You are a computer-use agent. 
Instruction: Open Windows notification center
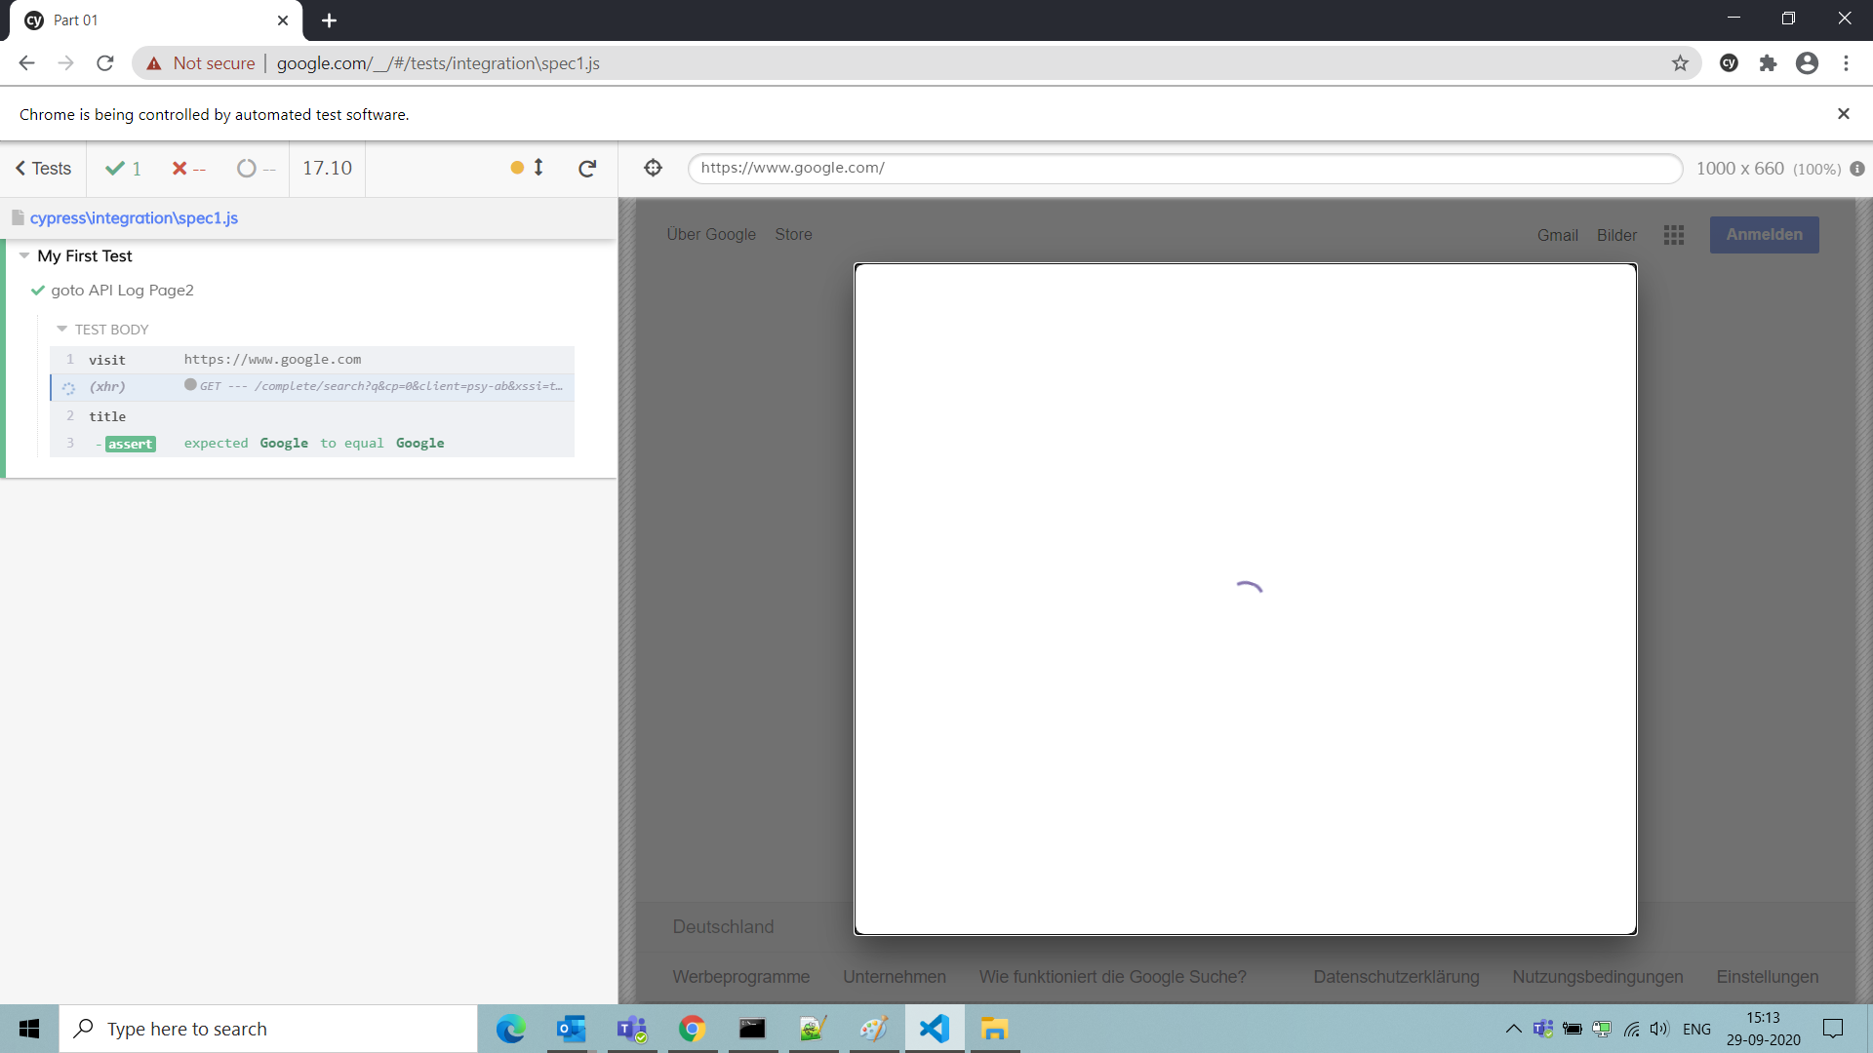(1833, 1029)
